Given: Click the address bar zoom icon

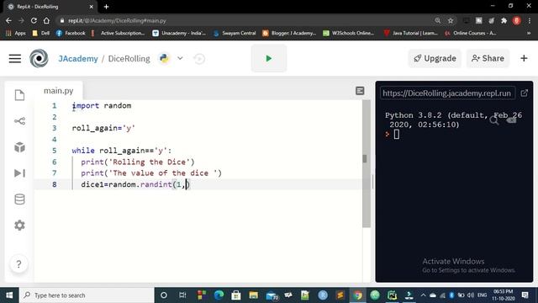Looking at the screenshot, I should pos(437,20).
